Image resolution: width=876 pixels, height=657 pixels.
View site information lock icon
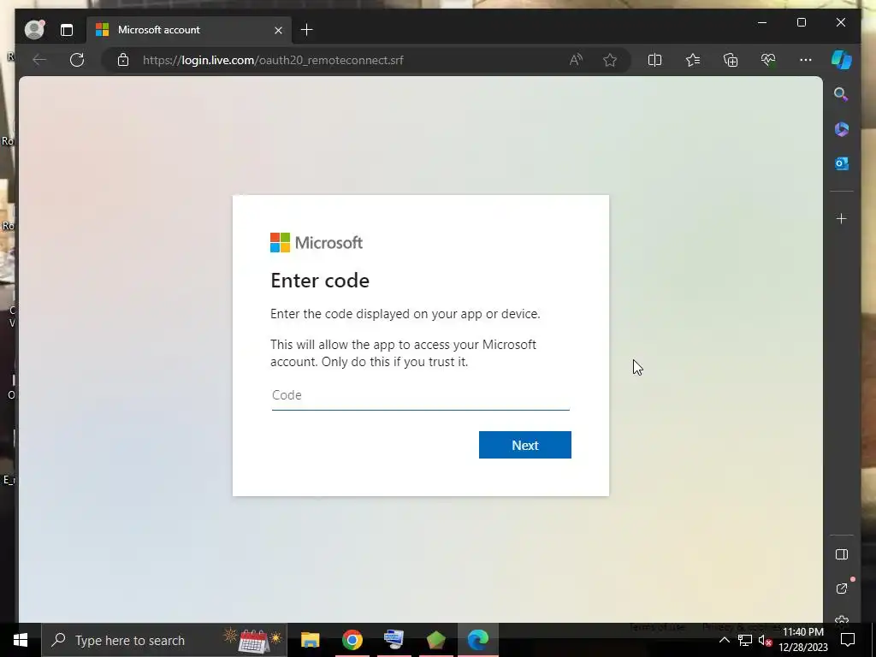[x=123, y=60]
